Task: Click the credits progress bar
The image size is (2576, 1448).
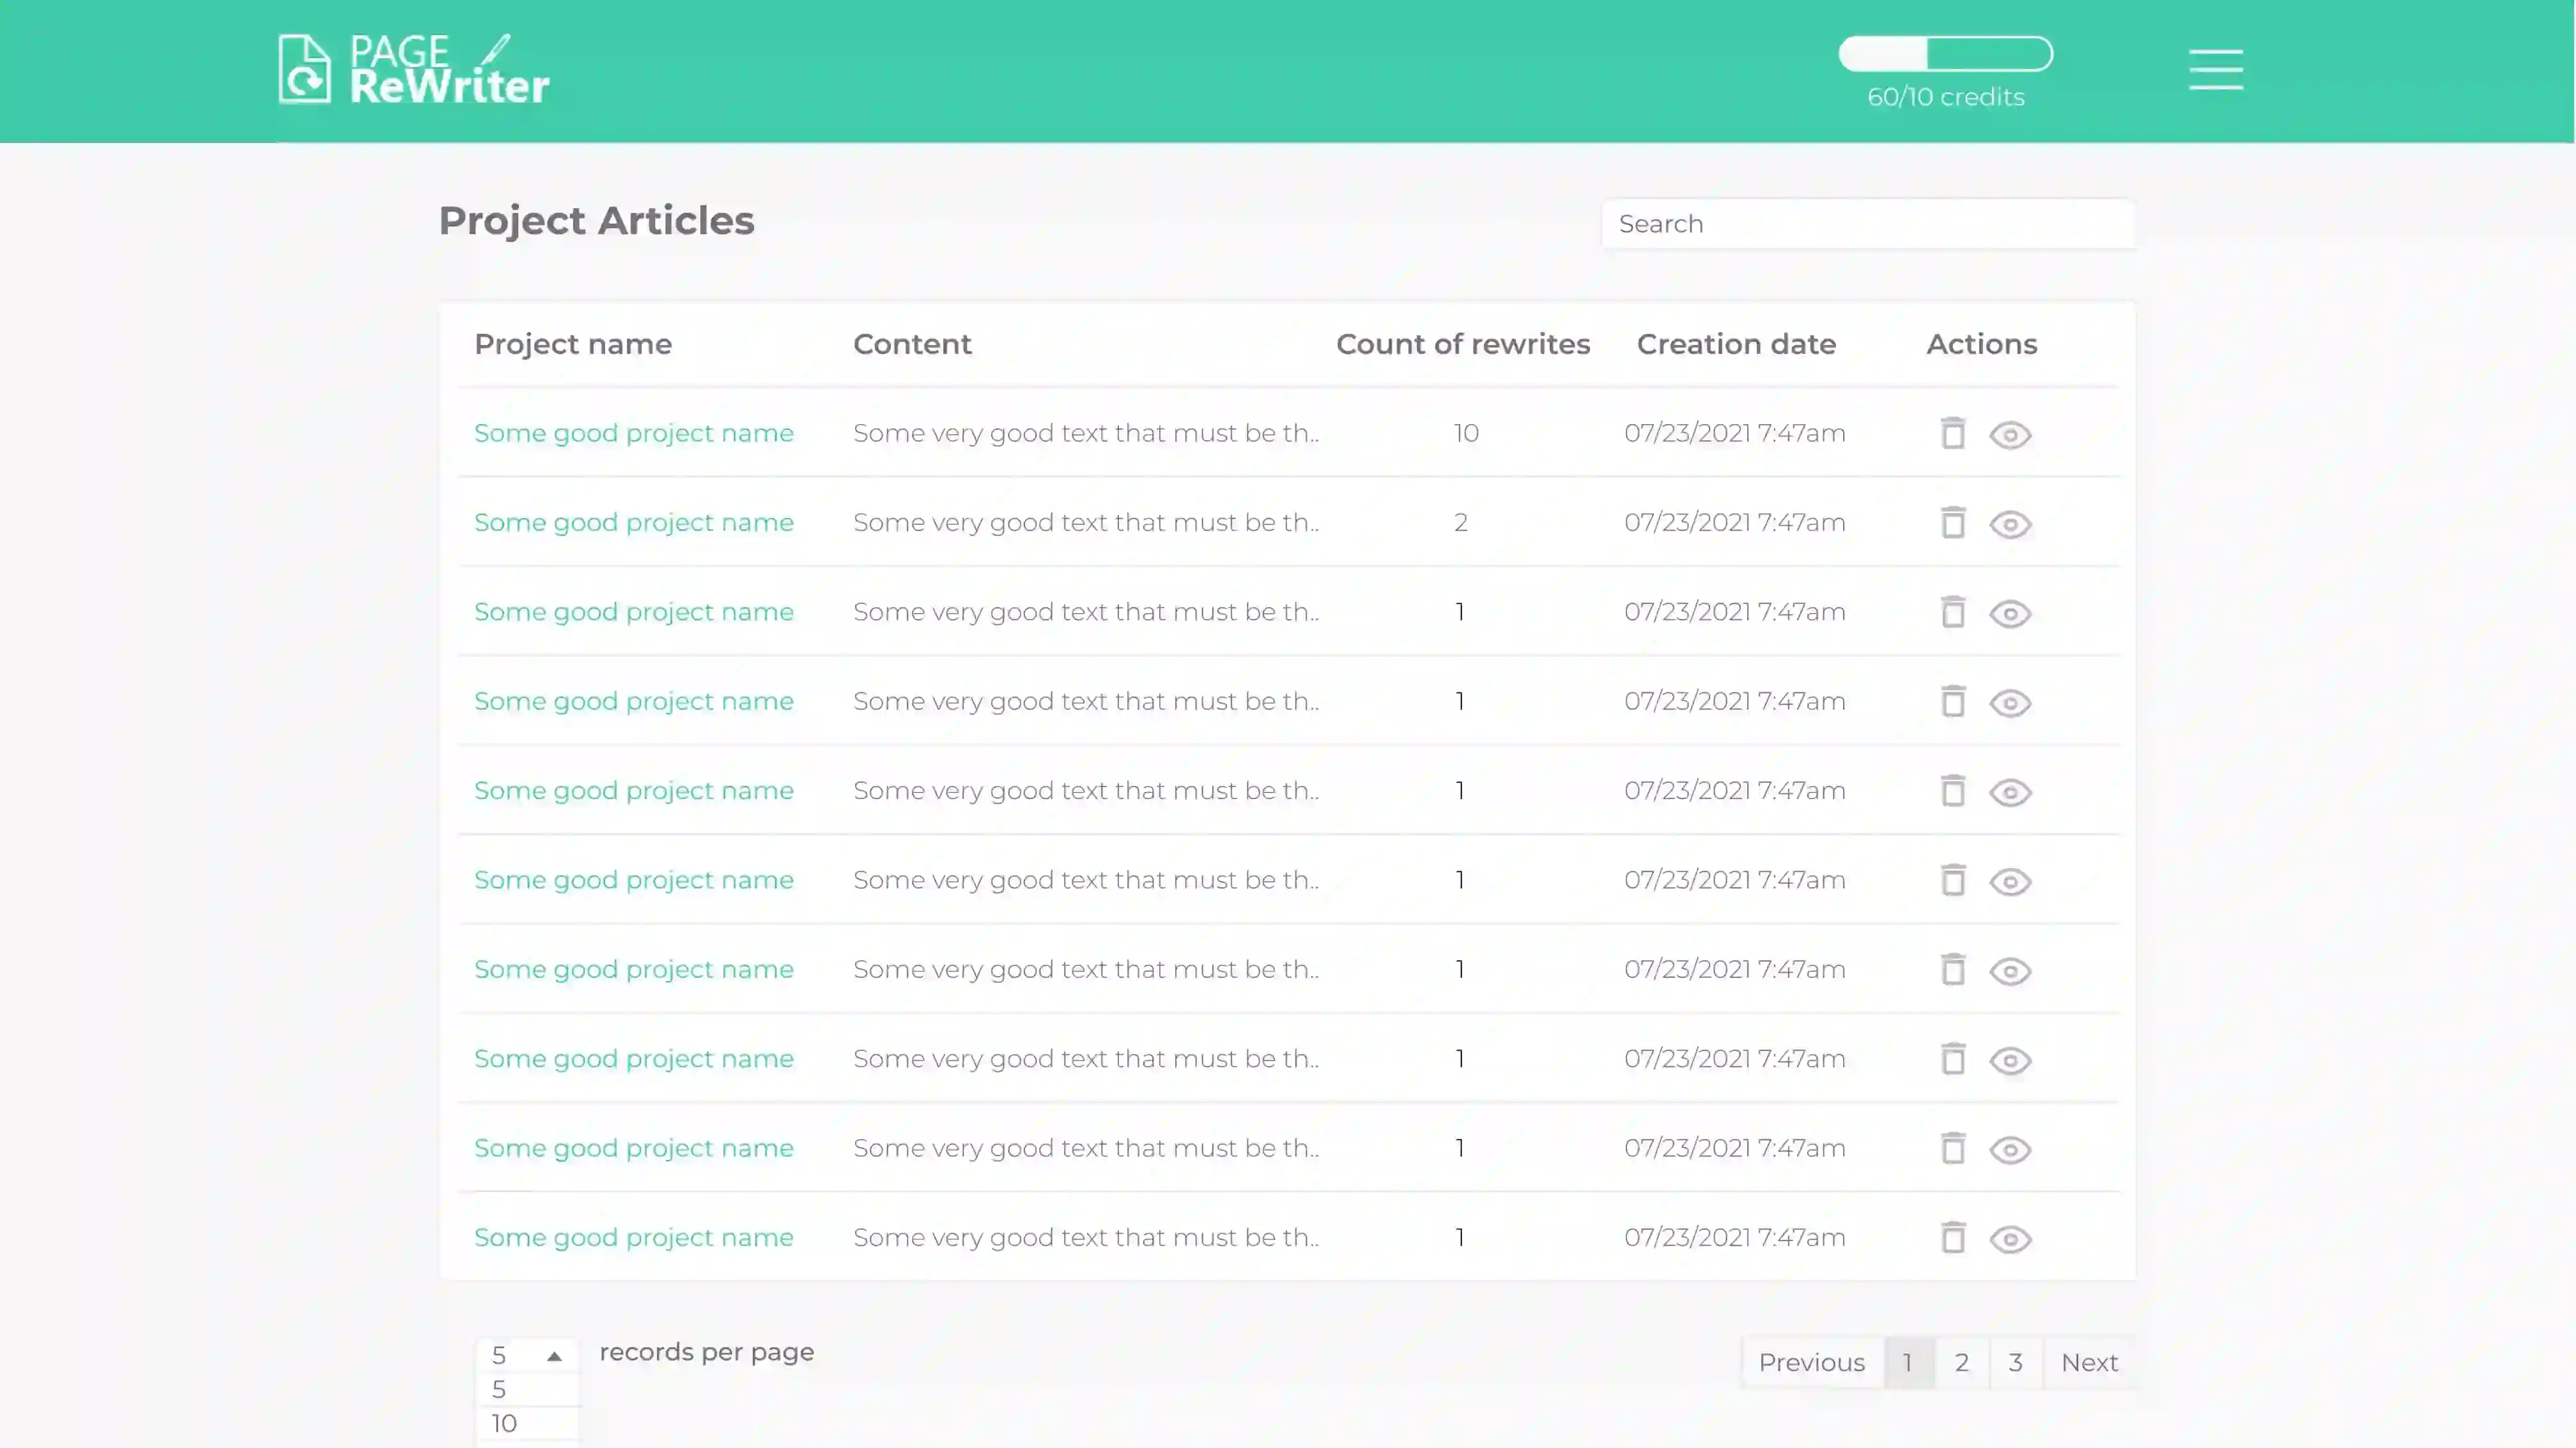Action: pyautogui.click(x=1945, y=54)
